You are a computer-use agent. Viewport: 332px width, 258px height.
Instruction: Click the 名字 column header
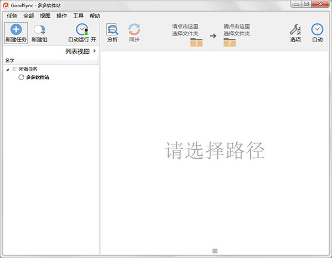click(x=10, y=60)
